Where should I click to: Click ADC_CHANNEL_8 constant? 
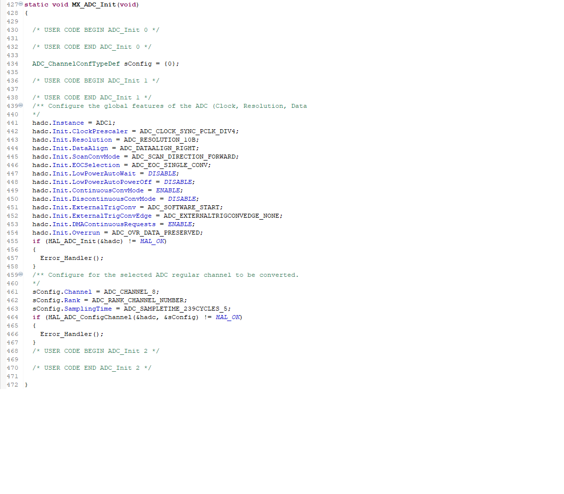tap(130, 292)
